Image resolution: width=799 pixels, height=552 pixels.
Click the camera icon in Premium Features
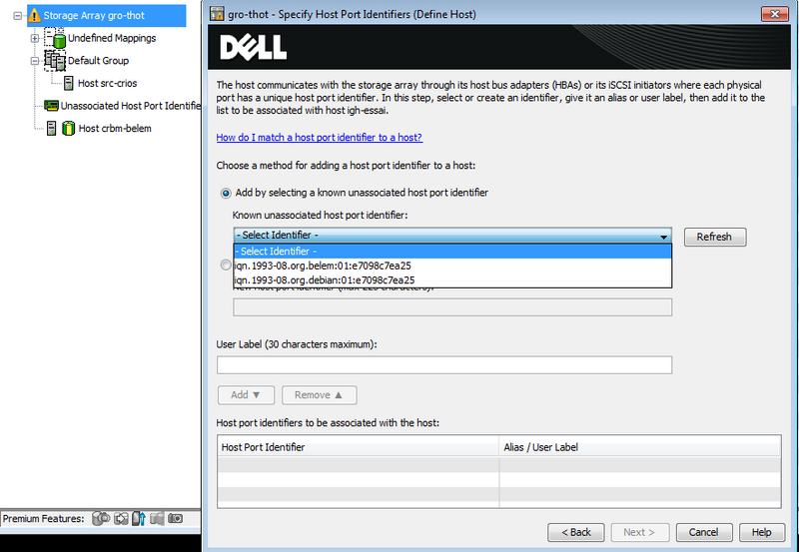coord(176,518)
